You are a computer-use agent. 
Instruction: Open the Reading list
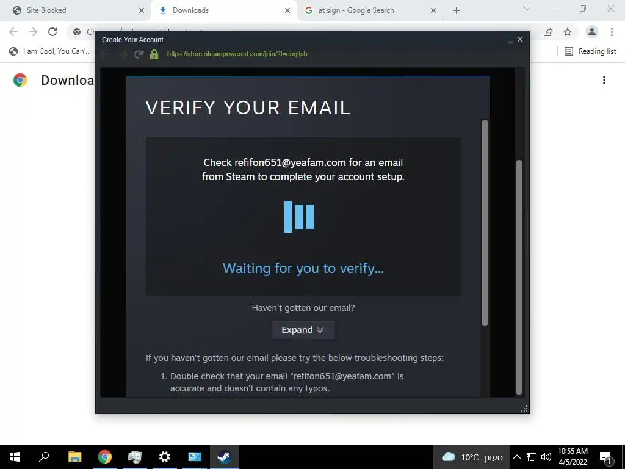590,51
